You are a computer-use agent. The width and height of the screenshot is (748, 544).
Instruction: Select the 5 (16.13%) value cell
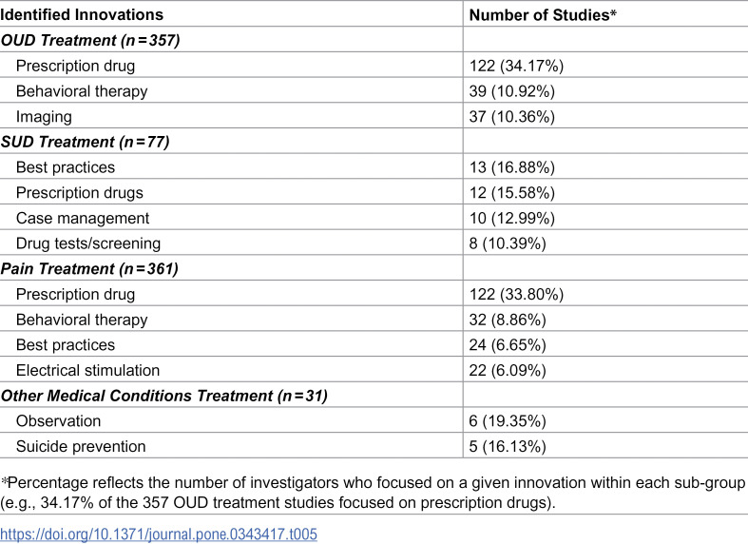(508, 446)
